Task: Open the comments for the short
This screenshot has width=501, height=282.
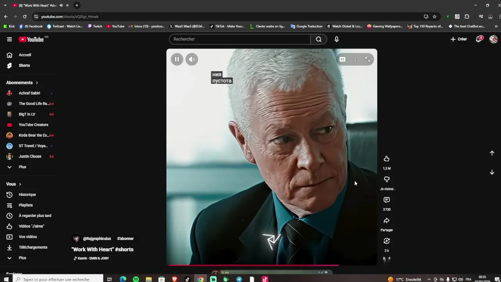Action: coord(387,200)
